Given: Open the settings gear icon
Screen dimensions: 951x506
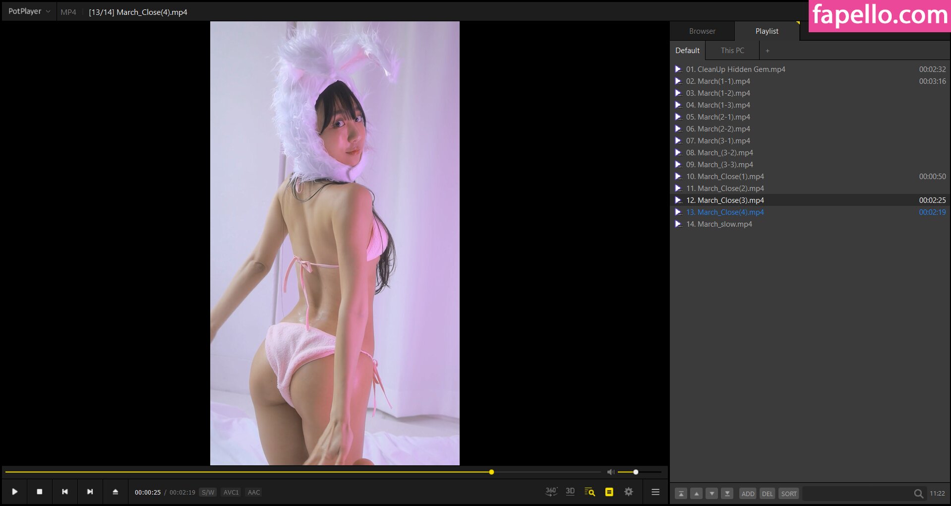Looking at the screenshot, I should click(629, 492).
